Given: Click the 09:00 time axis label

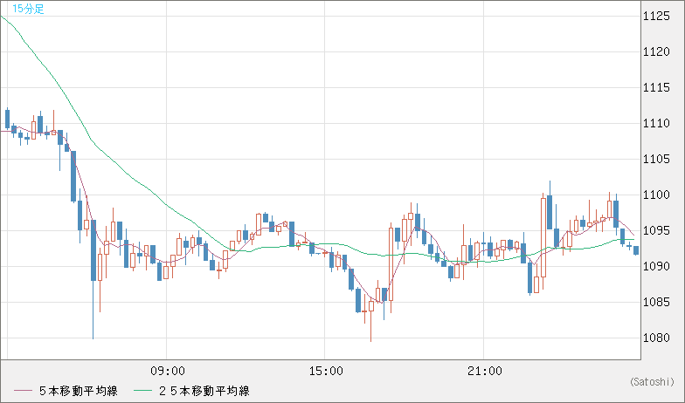Looking at the screenshot, I should (168, 372).
